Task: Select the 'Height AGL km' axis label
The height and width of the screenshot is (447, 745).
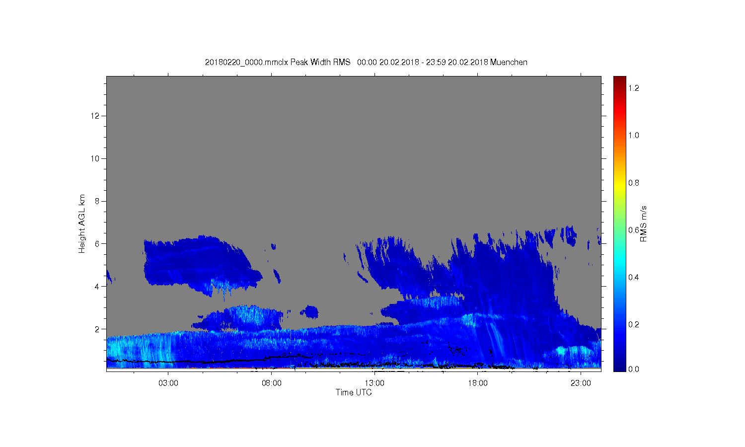Action: pos(82,223)
